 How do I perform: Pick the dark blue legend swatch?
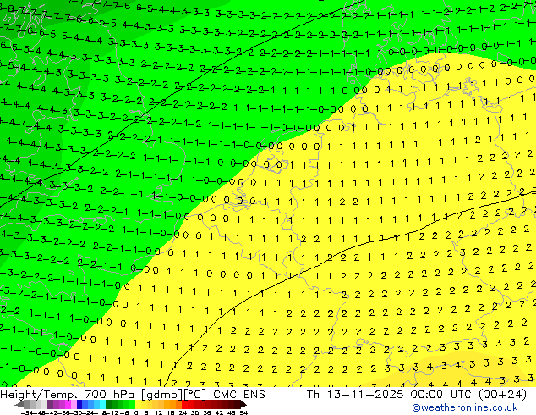click(x=79, y=405)
